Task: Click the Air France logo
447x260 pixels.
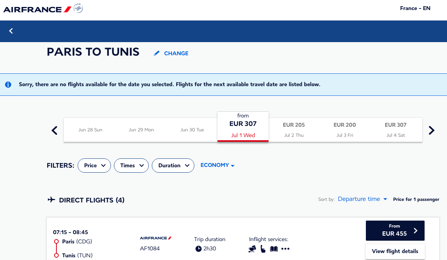Action: click(x=37, y=9)
